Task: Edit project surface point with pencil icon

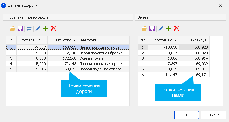Action: [38, 28]
